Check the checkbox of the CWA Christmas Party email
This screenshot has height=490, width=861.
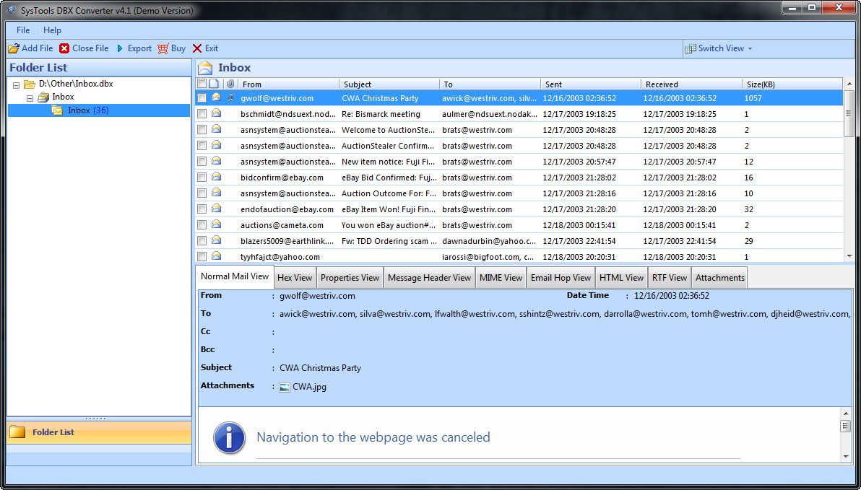(202, 97)
